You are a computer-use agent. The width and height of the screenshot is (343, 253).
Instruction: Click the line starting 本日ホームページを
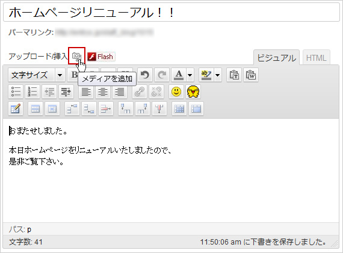(90, 150)
